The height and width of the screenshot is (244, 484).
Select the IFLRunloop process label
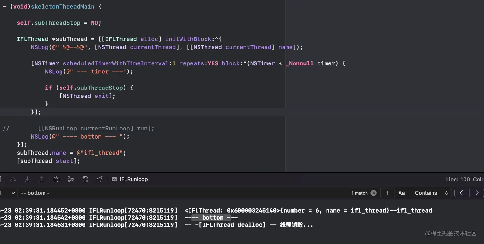(134, 179)
